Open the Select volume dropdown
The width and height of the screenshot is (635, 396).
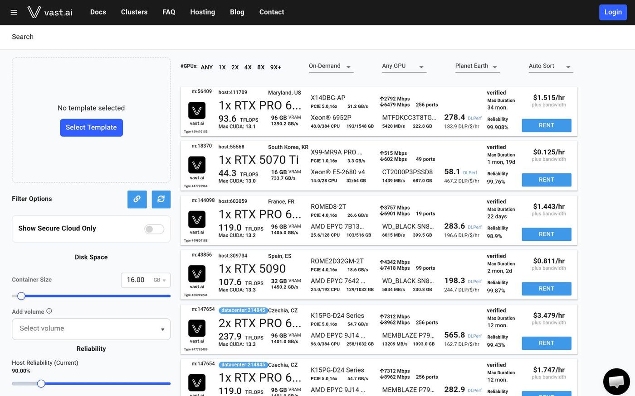click(x=91, y=329)
